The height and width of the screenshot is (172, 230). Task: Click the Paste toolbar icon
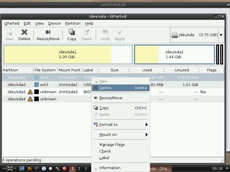[87, 32]
